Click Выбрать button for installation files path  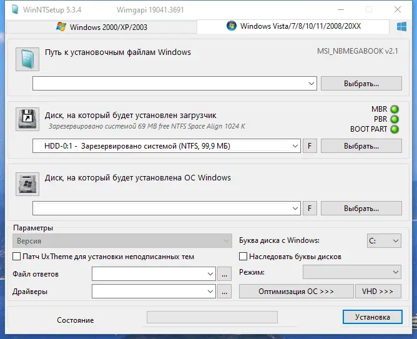[361, 84]
